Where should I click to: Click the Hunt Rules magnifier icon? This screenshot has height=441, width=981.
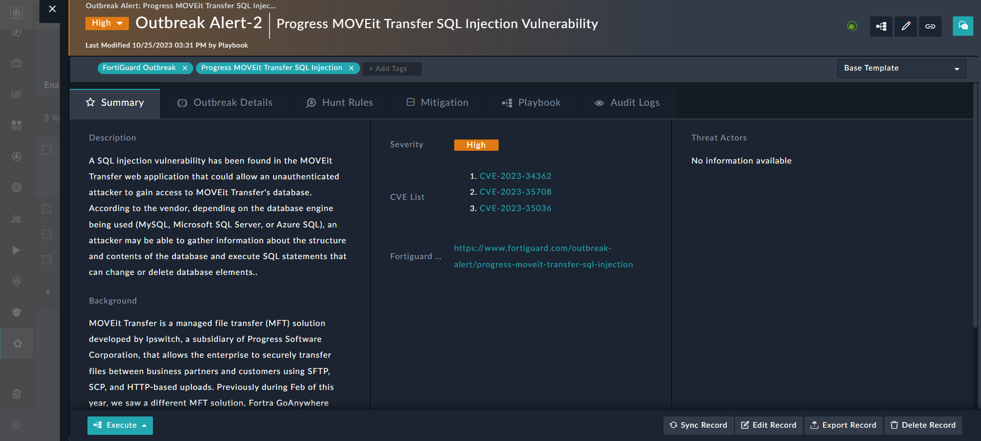coord(311,103)
